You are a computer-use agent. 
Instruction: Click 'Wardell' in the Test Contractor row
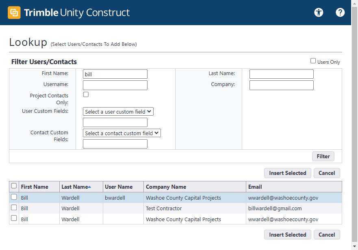(70, 209)
